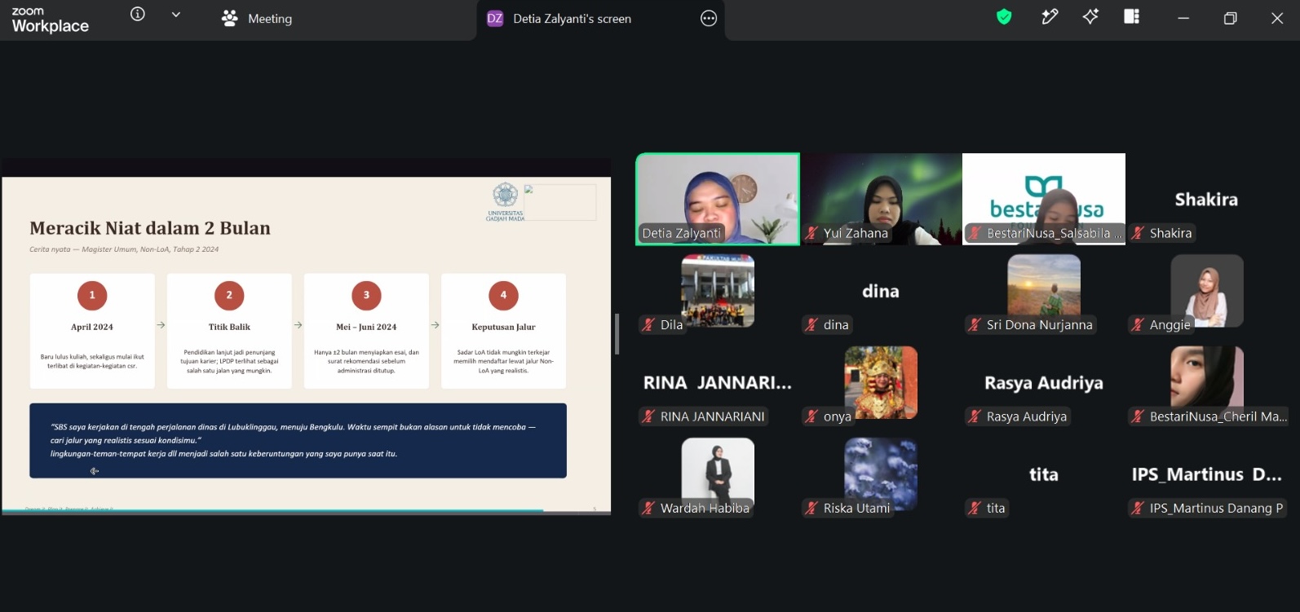Click onya's profile picture tile
Viewport: 1300px width, 612px height.
[x=881, y=382]
